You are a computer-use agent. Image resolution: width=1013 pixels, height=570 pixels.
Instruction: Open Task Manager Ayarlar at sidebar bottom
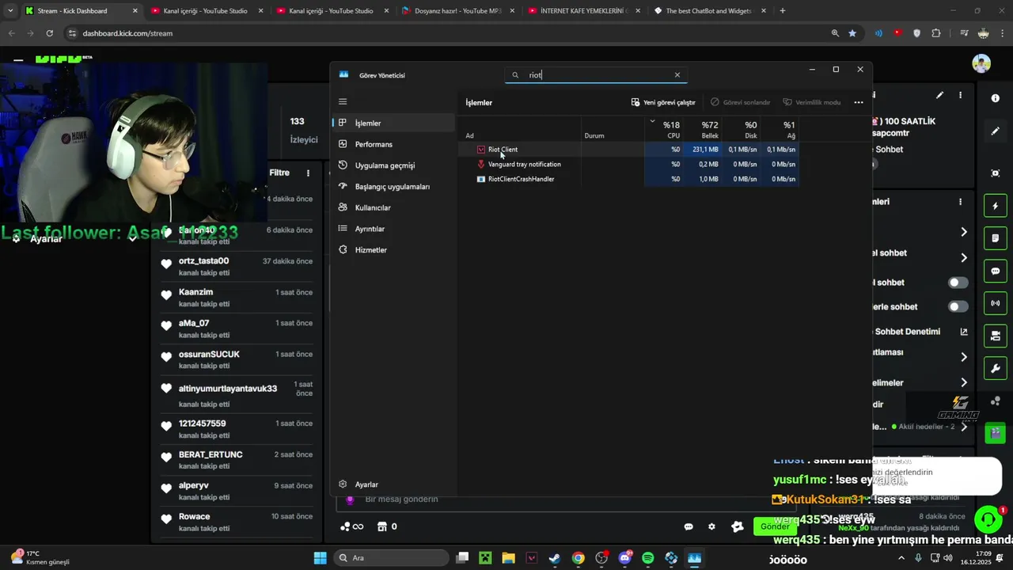point(393,484)
